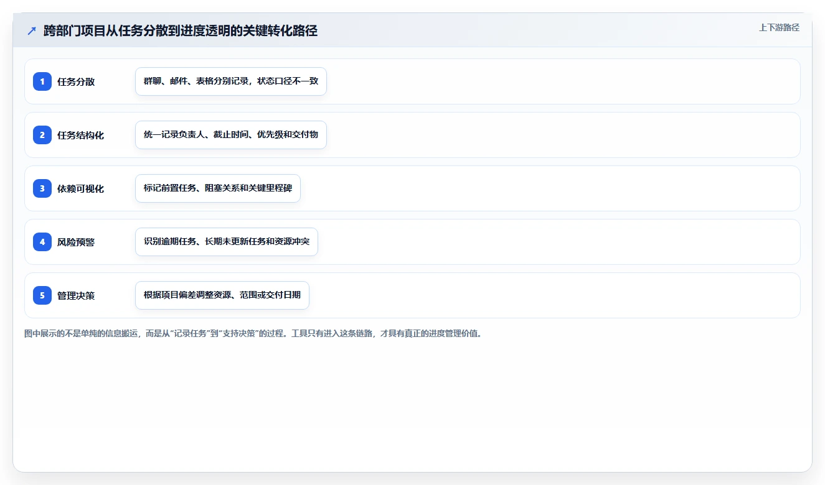The image size is (825, 485).
Task: Select the 风险预警 step label
Action: point(76,242)
